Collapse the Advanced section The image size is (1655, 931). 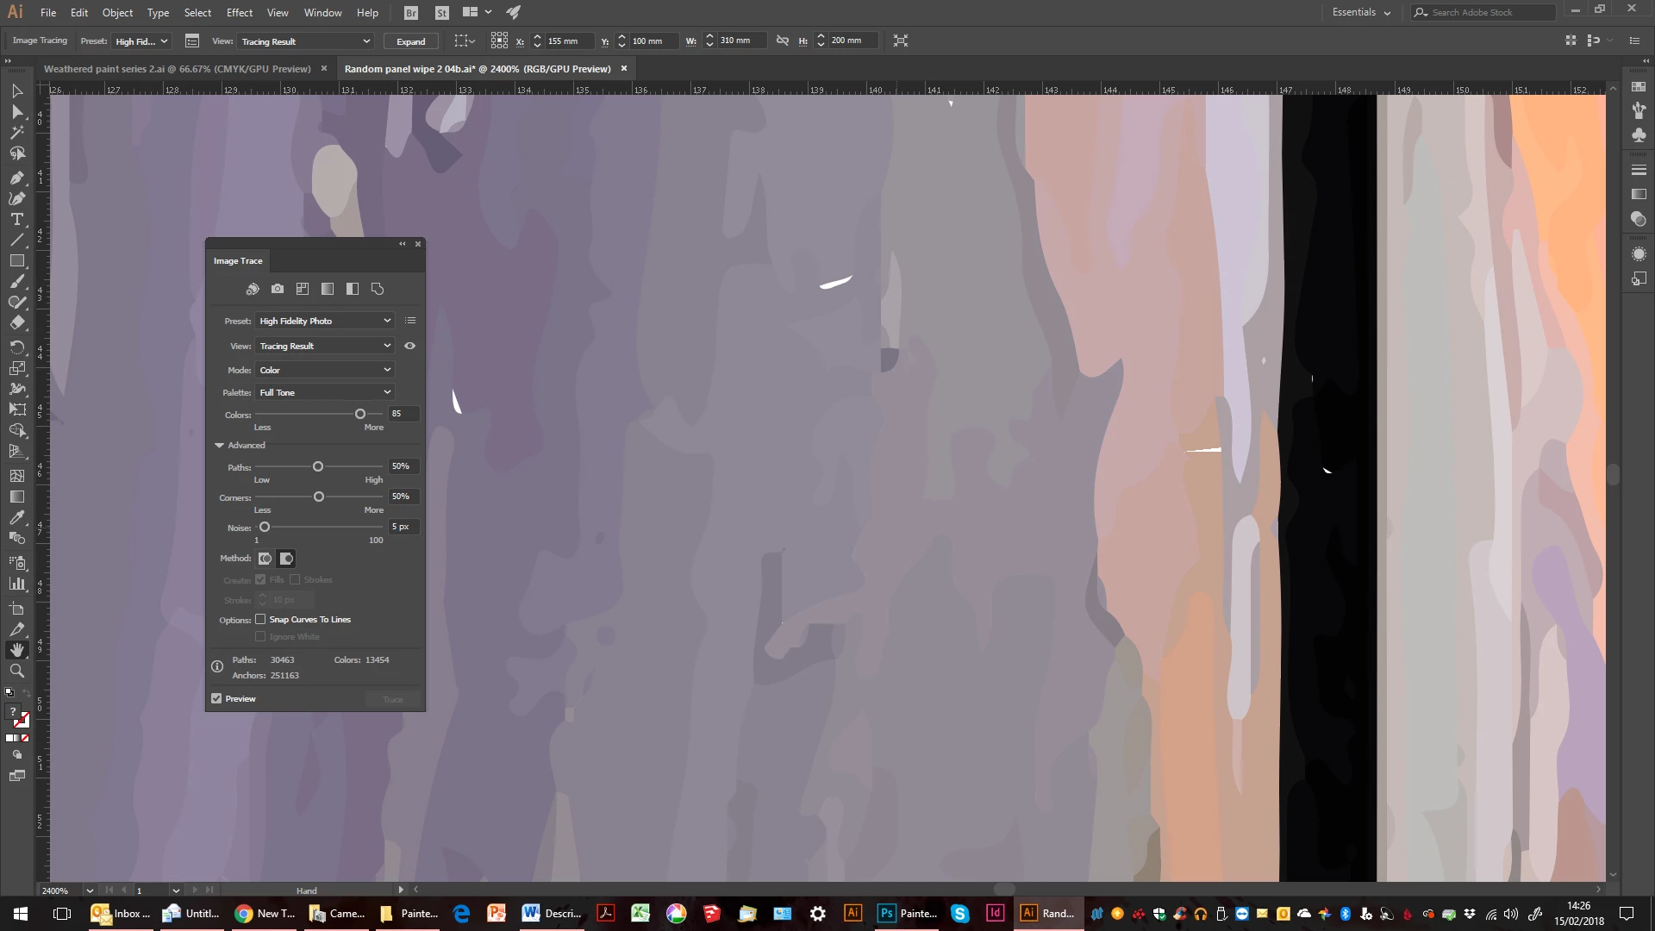coord(220,445)
